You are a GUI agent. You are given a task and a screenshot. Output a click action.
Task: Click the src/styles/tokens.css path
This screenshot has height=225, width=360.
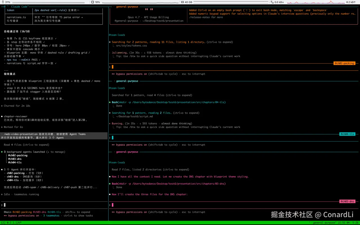pos(132,46)
